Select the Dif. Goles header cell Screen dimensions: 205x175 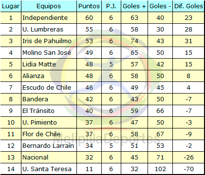coord(188,6)
